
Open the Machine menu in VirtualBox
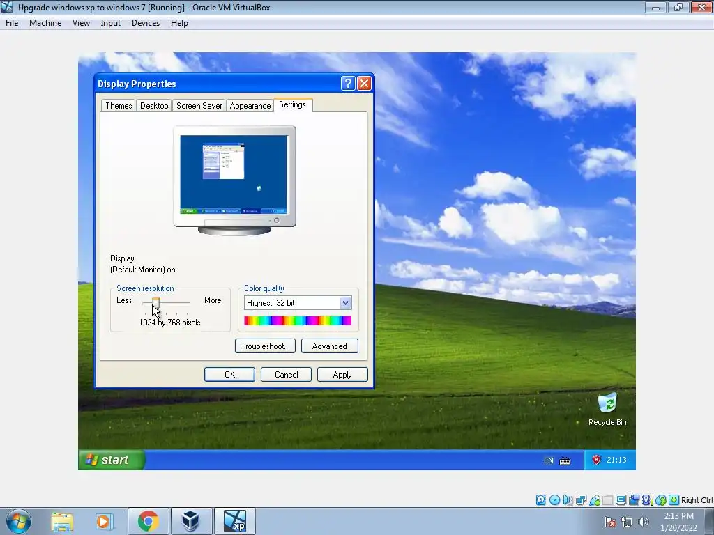pyautogui.click(x=45, y=23)
